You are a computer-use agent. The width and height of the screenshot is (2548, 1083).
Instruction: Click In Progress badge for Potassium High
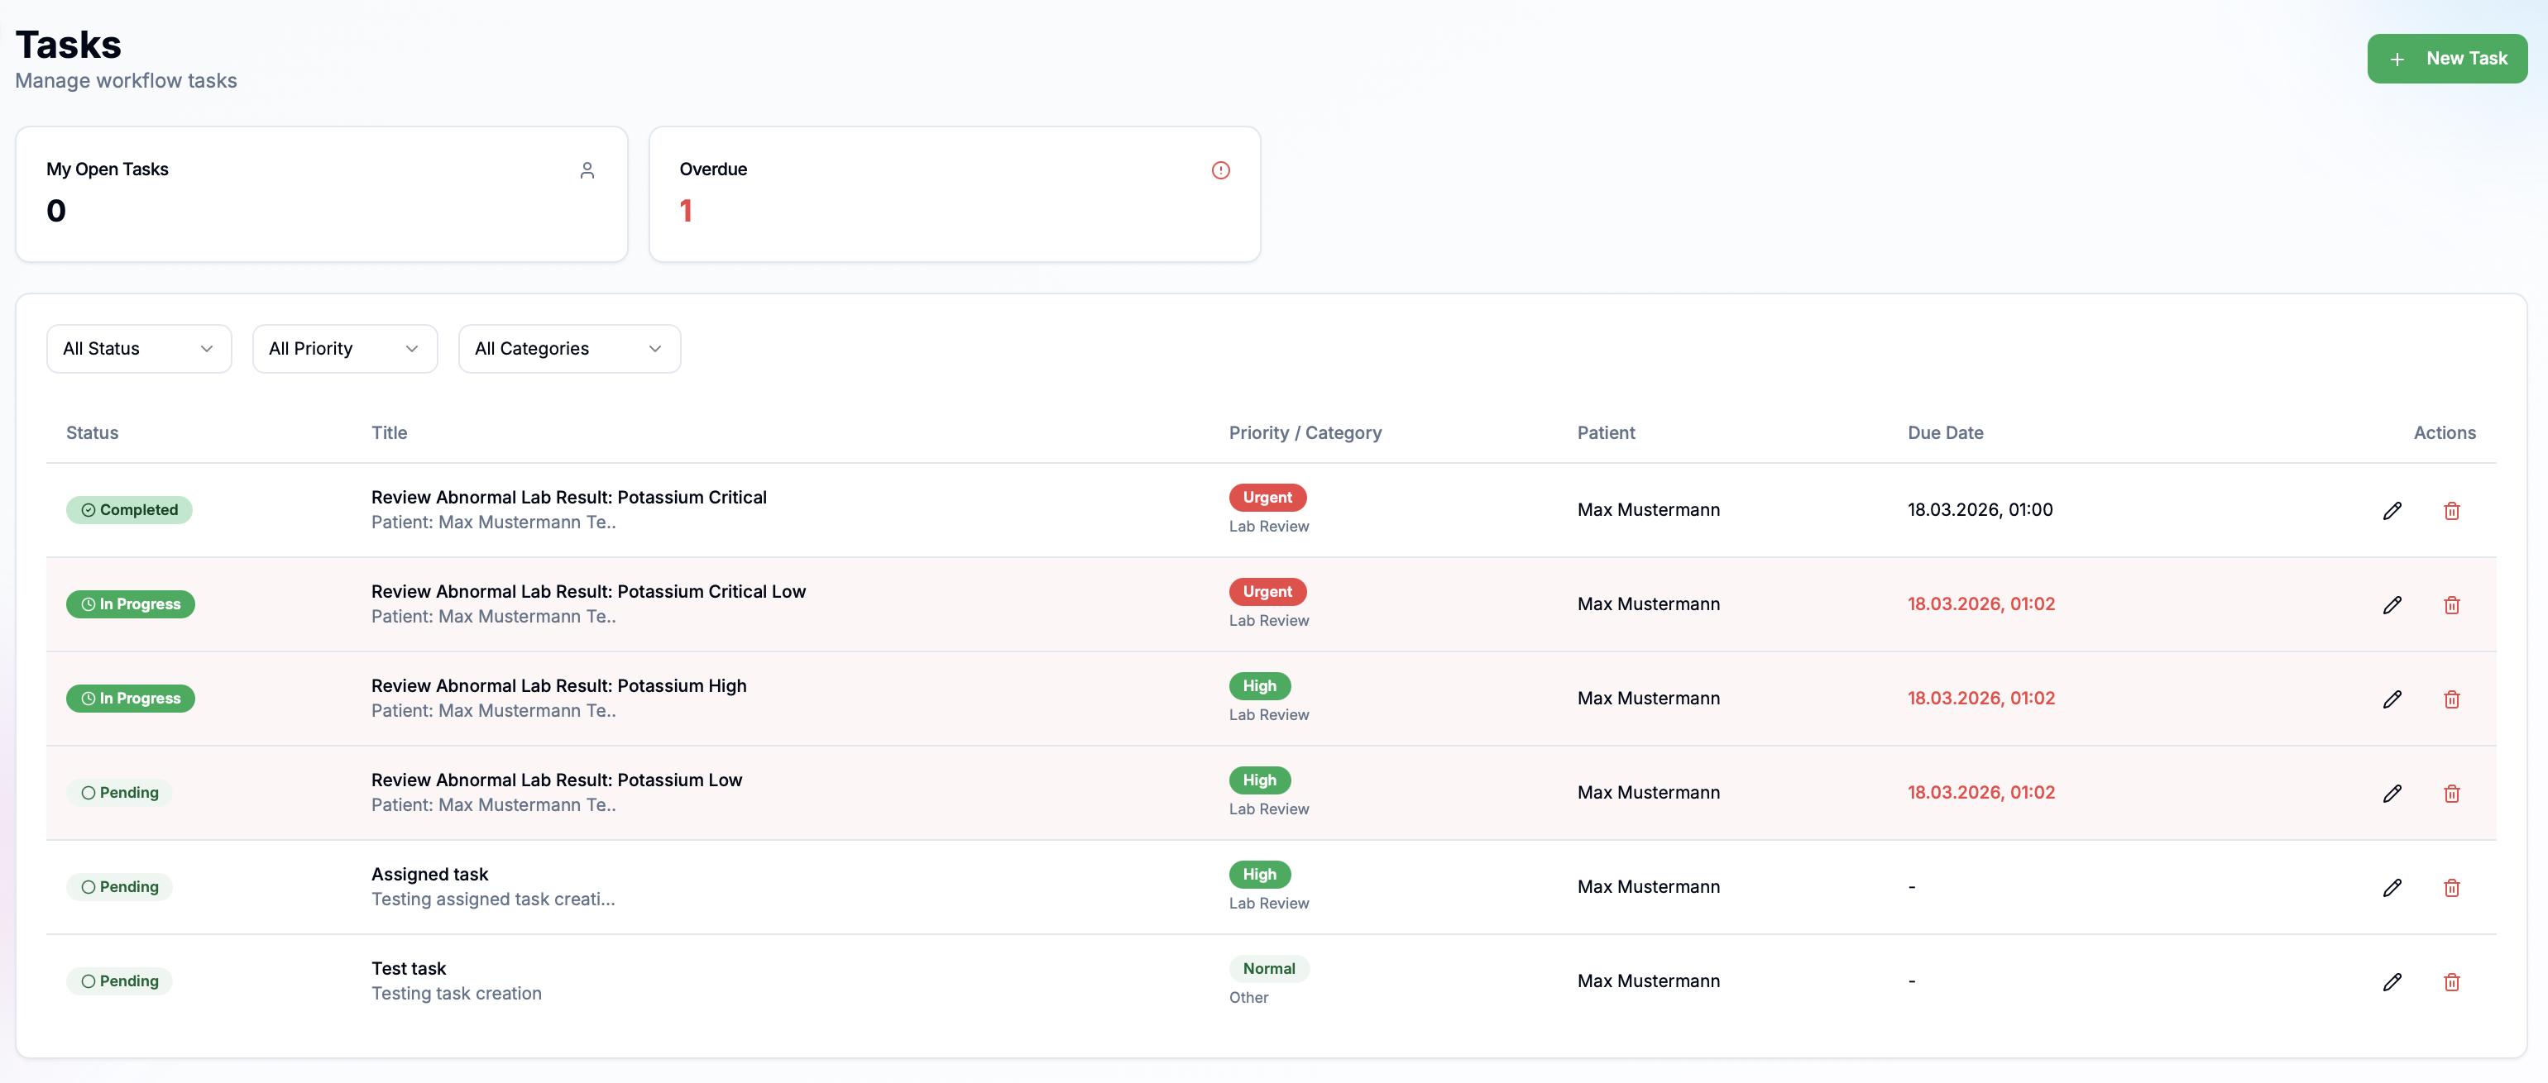click(x=131, y=699)
